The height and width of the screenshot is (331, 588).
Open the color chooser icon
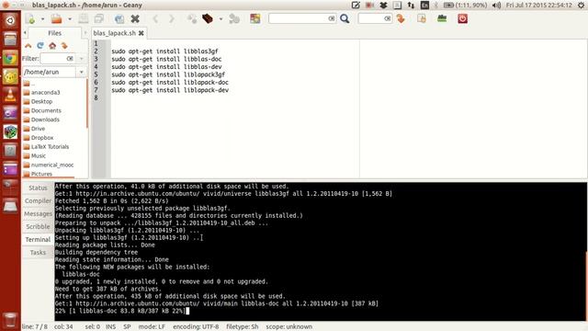pos(255,18)
